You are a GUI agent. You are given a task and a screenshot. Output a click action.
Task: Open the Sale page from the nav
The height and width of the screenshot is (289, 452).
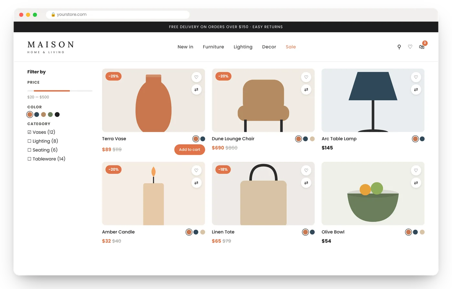tap(291, 47)
